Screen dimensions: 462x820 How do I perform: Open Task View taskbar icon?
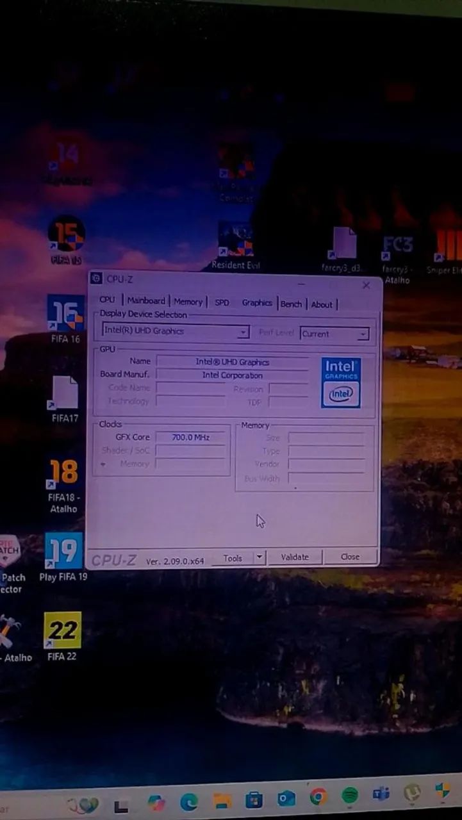[121, 805]
